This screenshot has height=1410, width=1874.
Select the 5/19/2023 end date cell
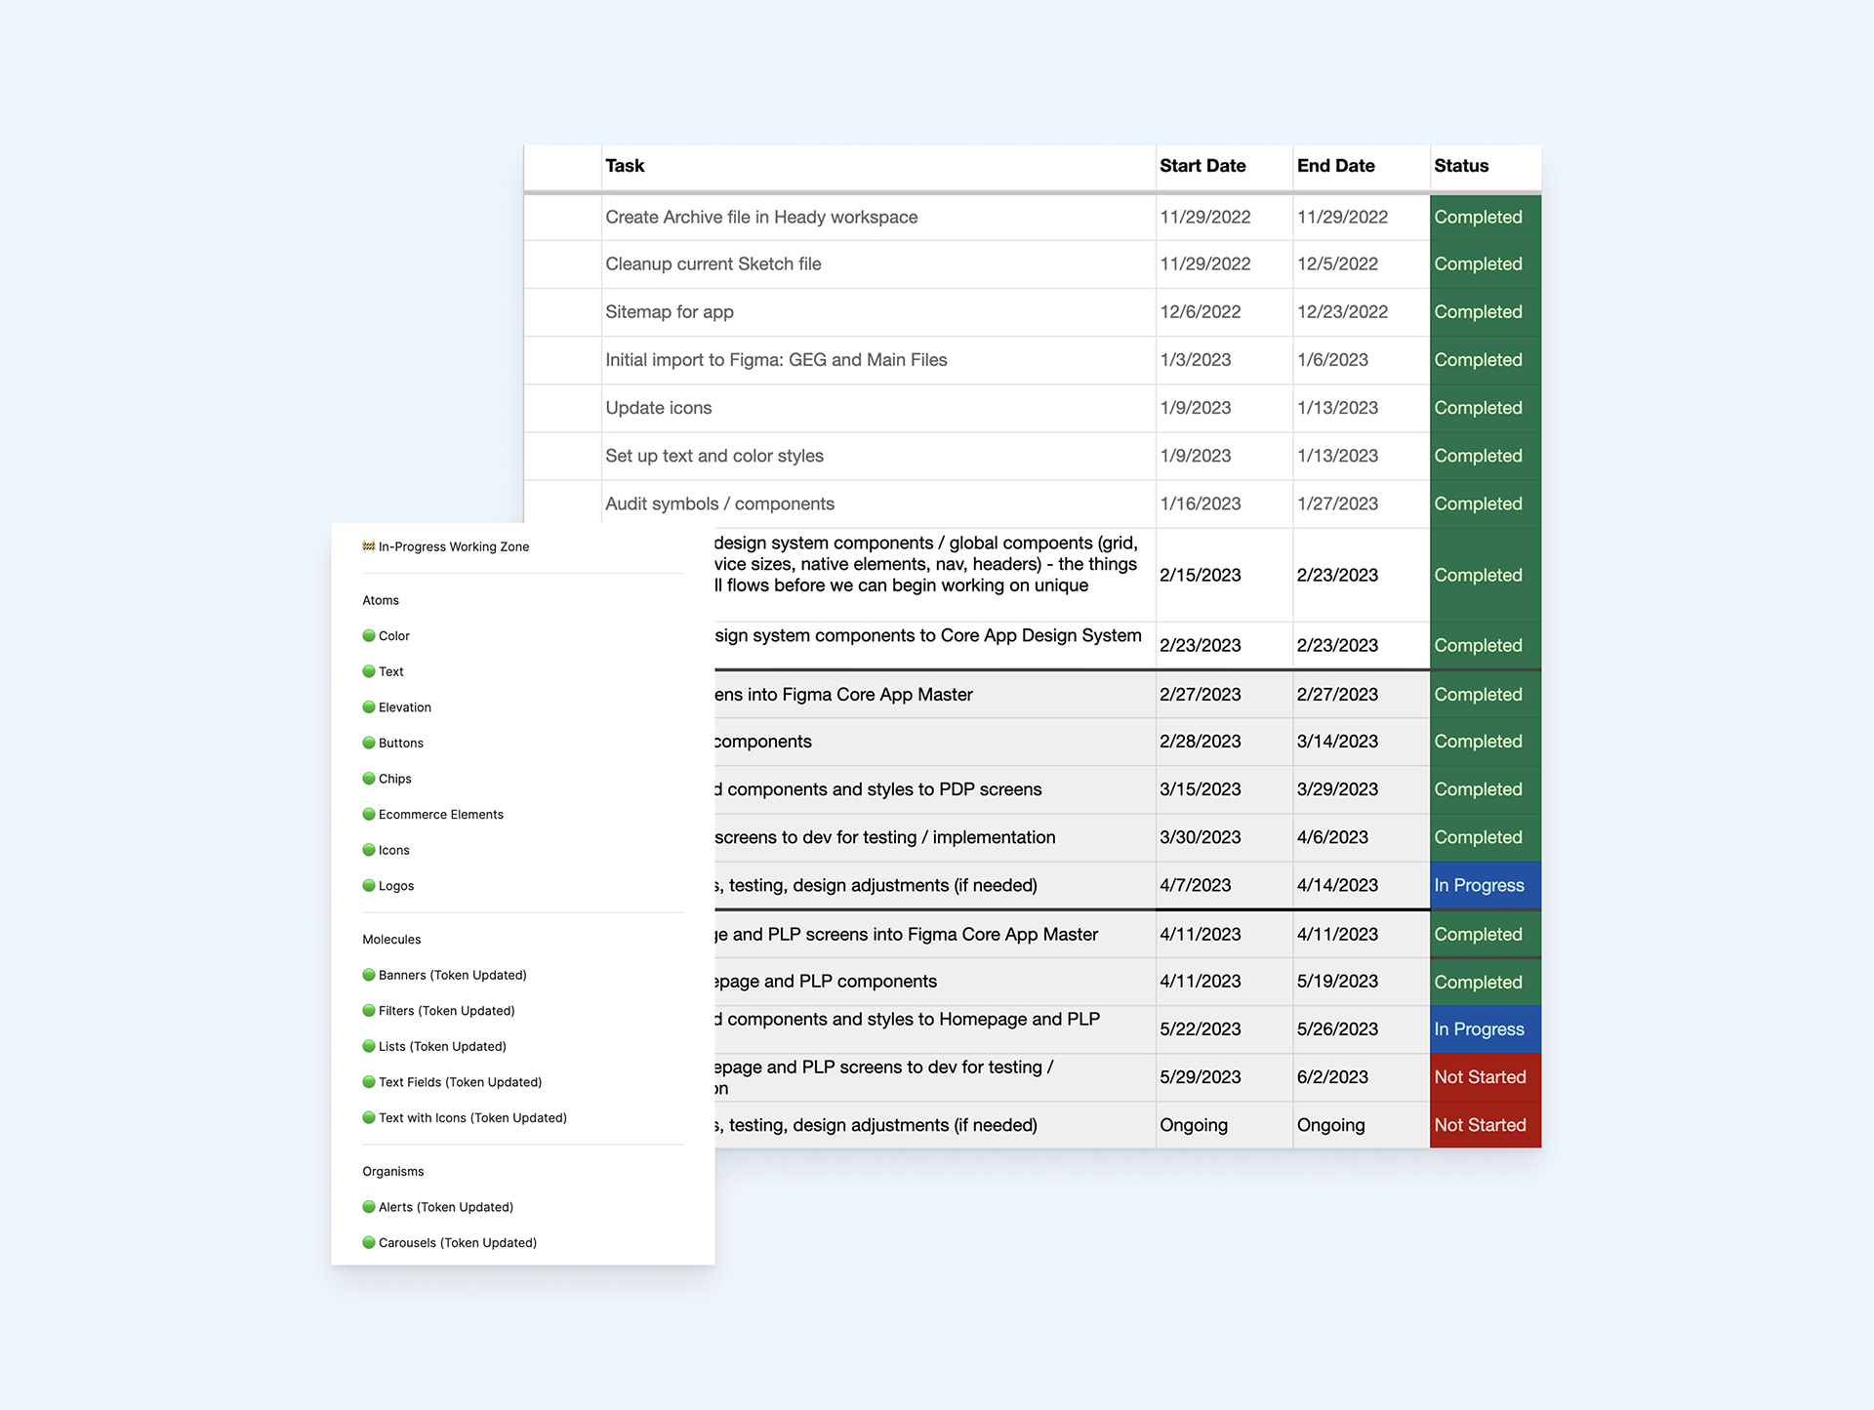pos(1362,982)
